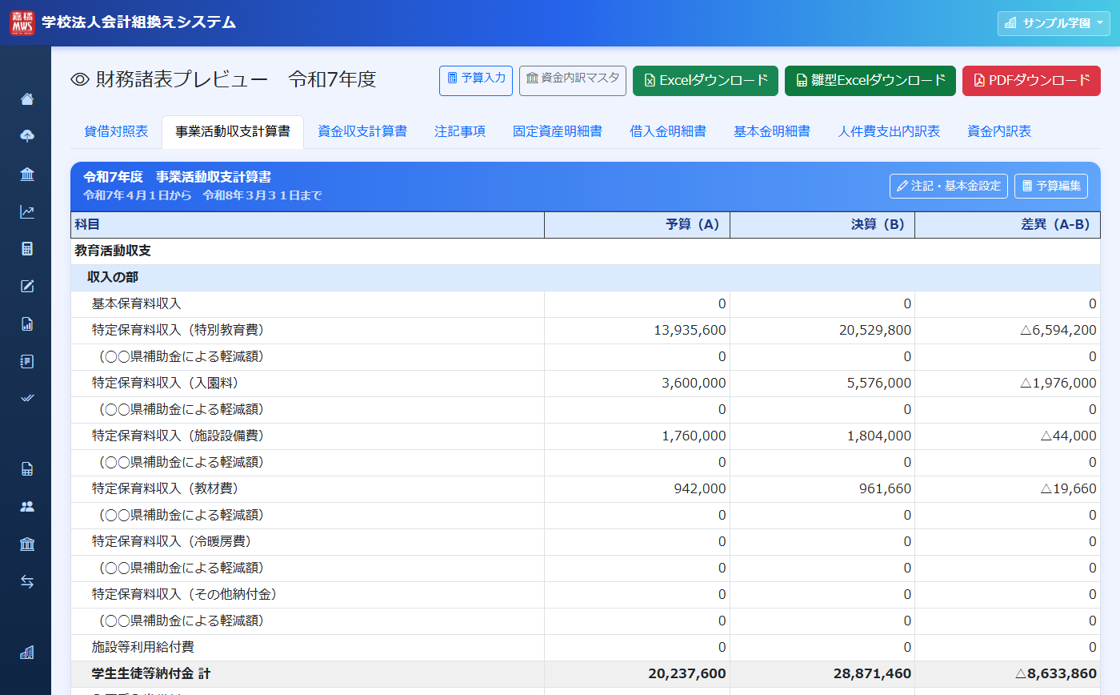This screenshot has width=1120, height=695.
Task: Click the cloud upload sidebar icon
Action: point(27,137)
